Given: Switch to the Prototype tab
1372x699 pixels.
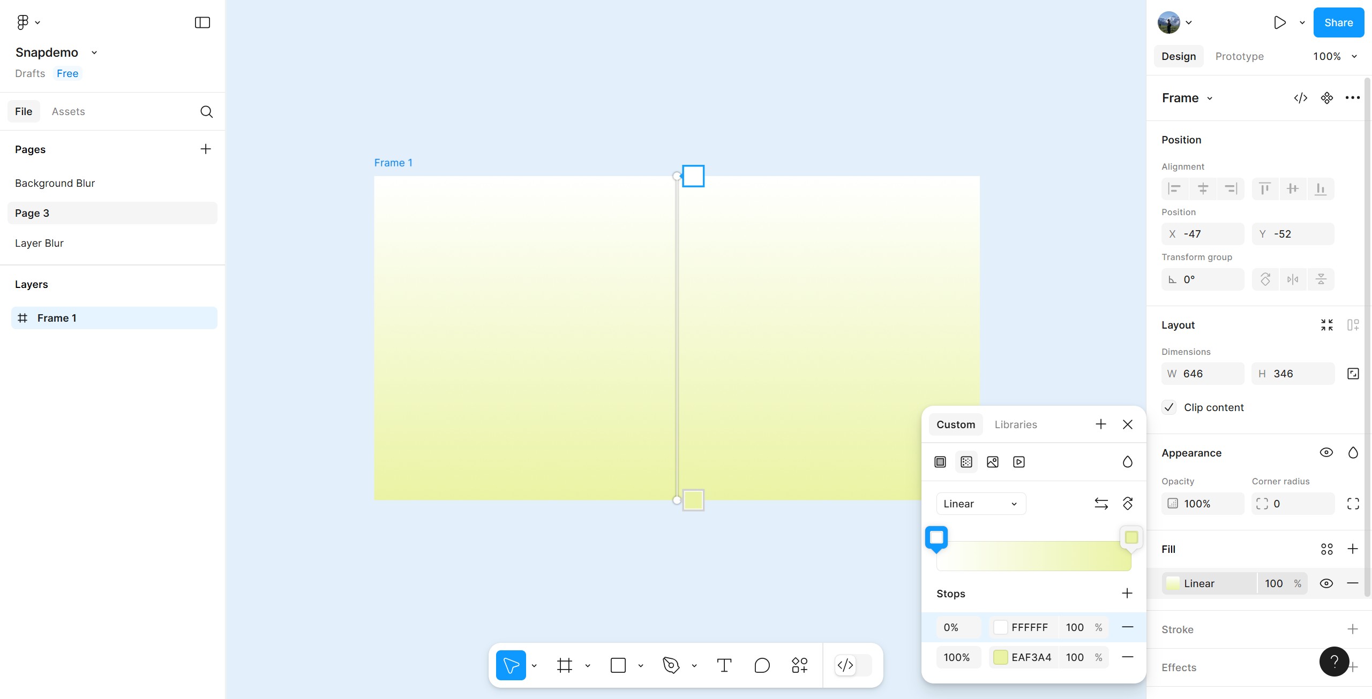Looking at the screenshot, I should pyautogui.click(x=1239, y=56).
